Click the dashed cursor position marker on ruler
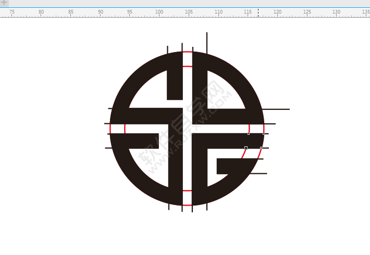370x255 pixels. click(x=258, y=12)
